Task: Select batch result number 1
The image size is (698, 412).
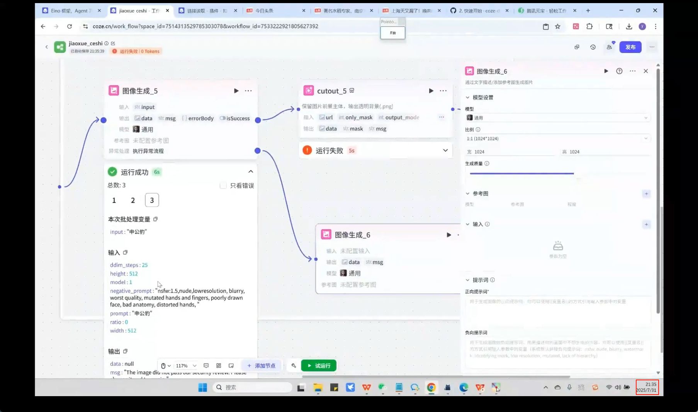Action: tap(114, 200)
